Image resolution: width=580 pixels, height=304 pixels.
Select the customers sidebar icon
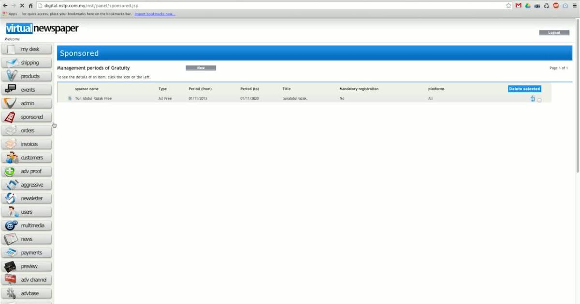pos(12,158)
